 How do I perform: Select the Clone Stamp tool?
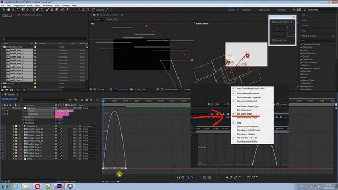pyautogui.click(x=52, y=9)
